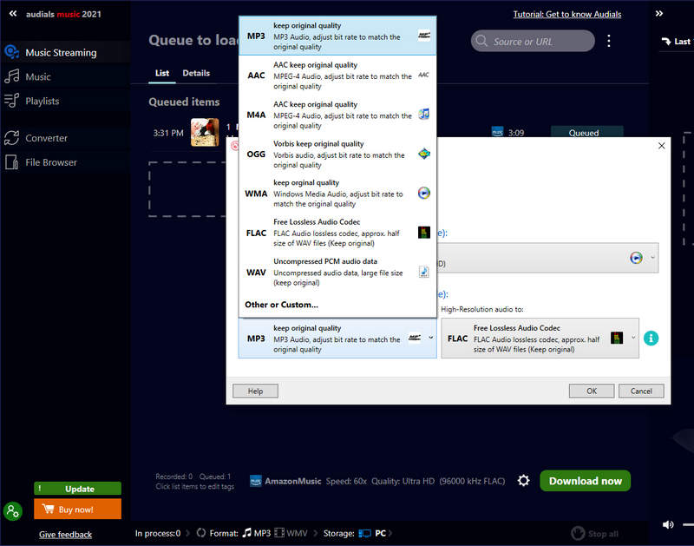Click the PC storage selector

[x=372, y=533]
